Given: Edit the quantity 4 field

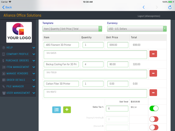Looking at the screenshot, I should [93, 64].
